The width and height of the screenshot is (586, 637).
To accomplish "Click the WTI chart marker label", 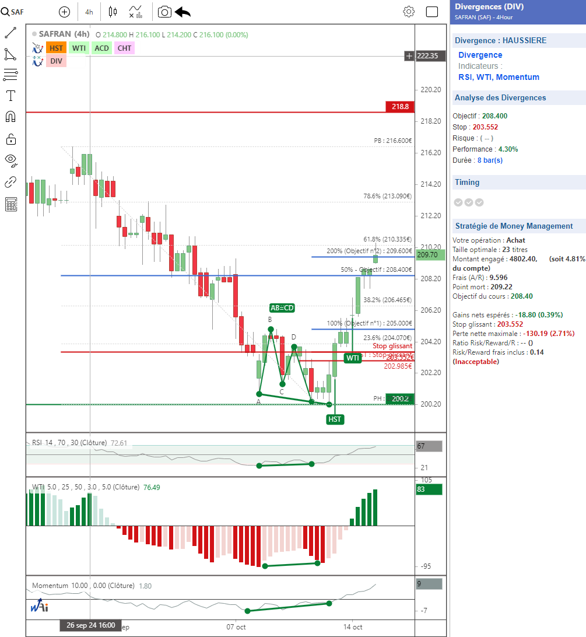I will tap(353, 358).
